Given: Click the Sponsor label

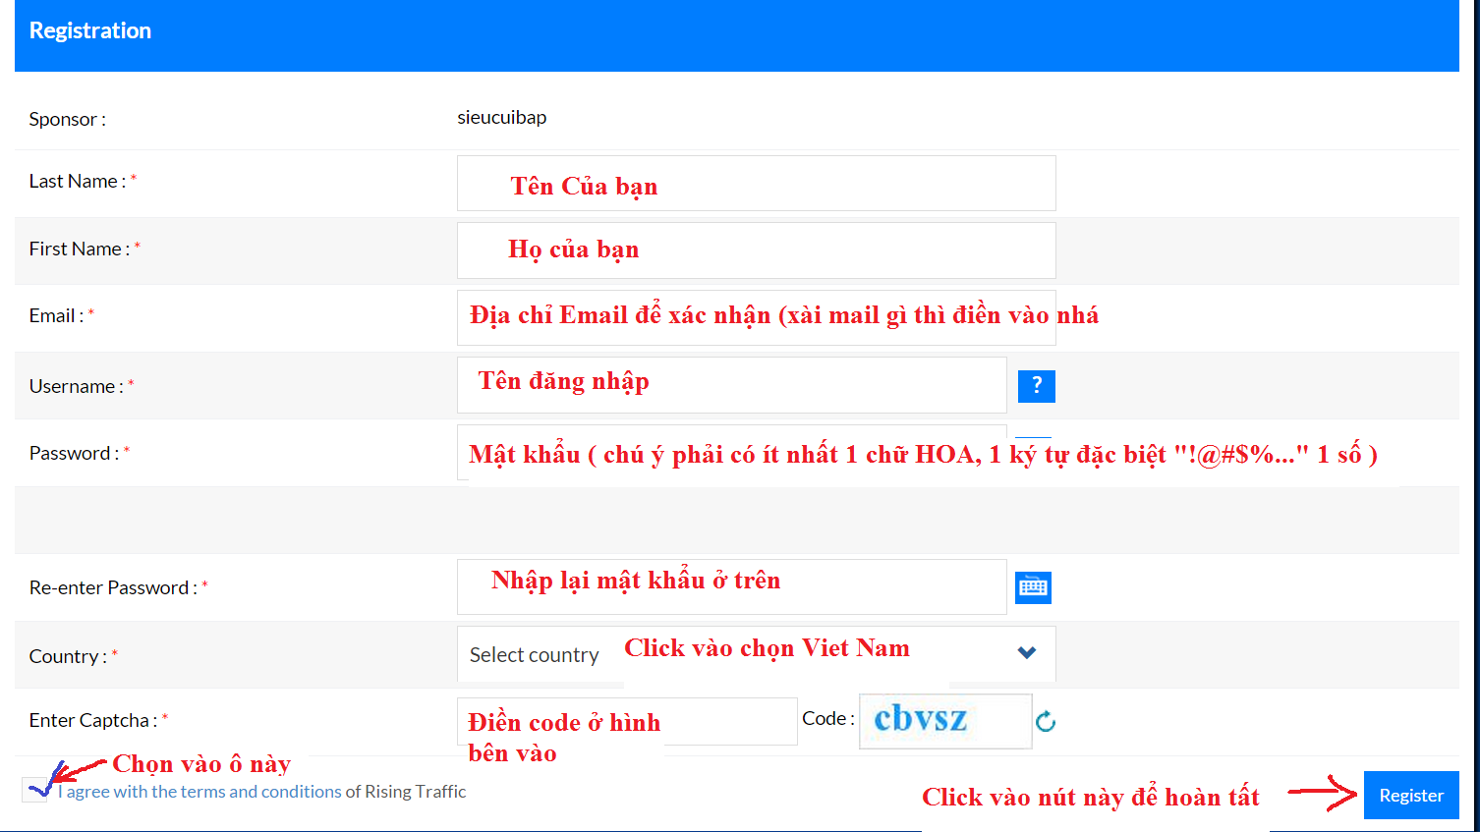Looking at the screenshot, I should tap(68, 119).
